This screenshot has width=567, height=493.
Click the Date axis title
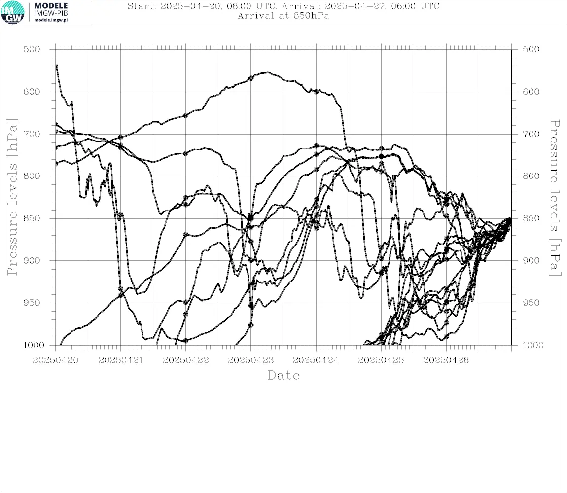click(284, 376)
